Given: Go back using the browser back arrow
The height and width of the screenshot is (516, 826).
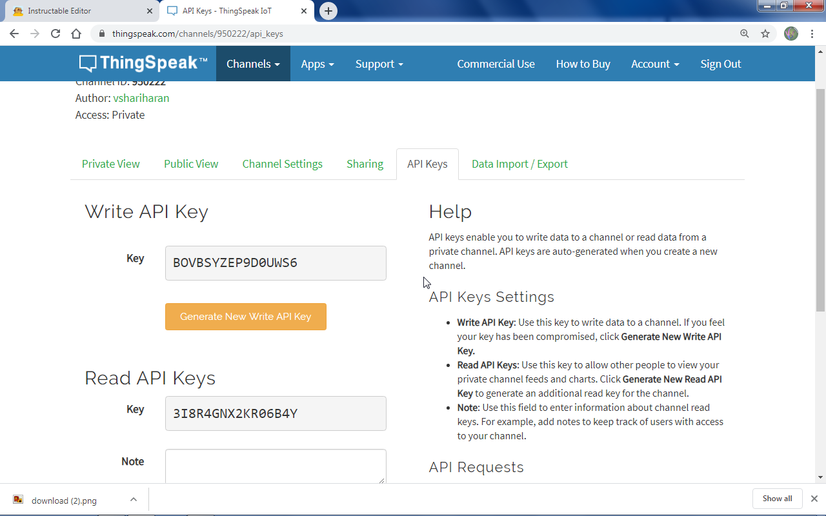Looking at the screenshot, I should point(14,34).
